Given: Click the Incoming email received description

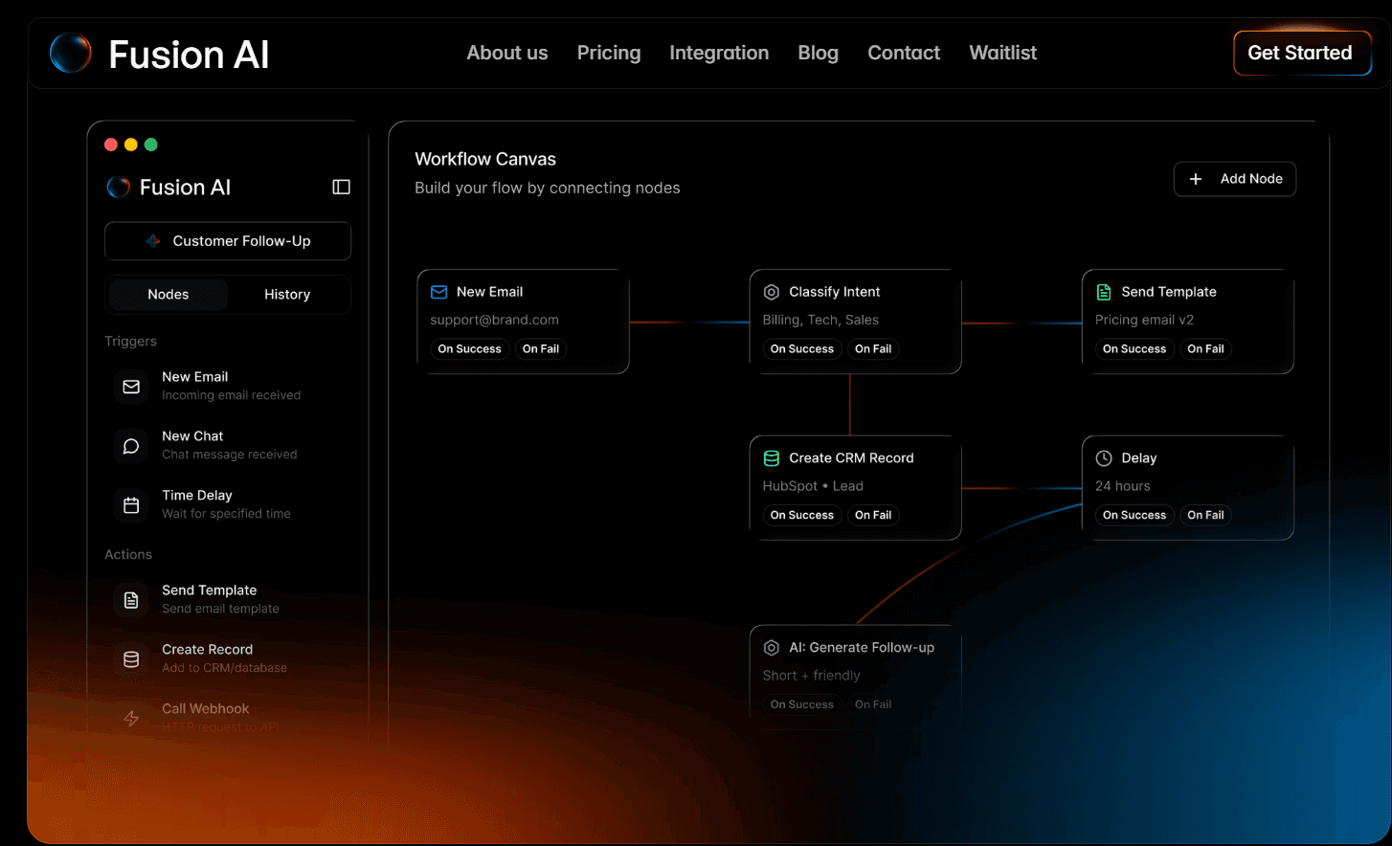Looking at the screenshot, I should click(231, 396).
